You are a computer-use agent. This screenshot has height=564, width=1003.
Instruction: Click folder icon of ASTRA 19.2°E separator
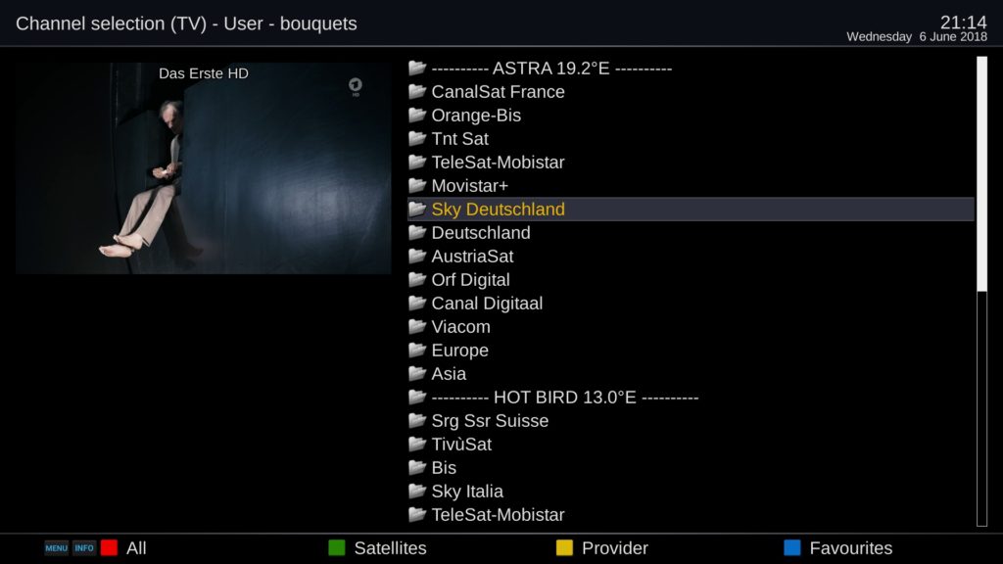pyautogui.click(x=417, y=68)
